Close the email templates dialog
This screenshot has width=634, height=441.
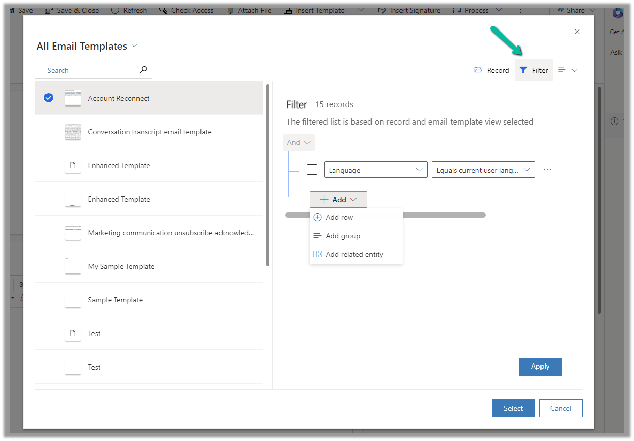click(577, 32)
